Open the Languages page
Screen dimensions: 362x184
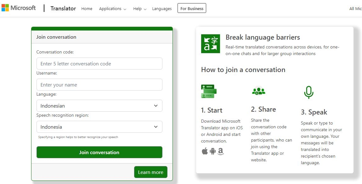pos(162,9)
